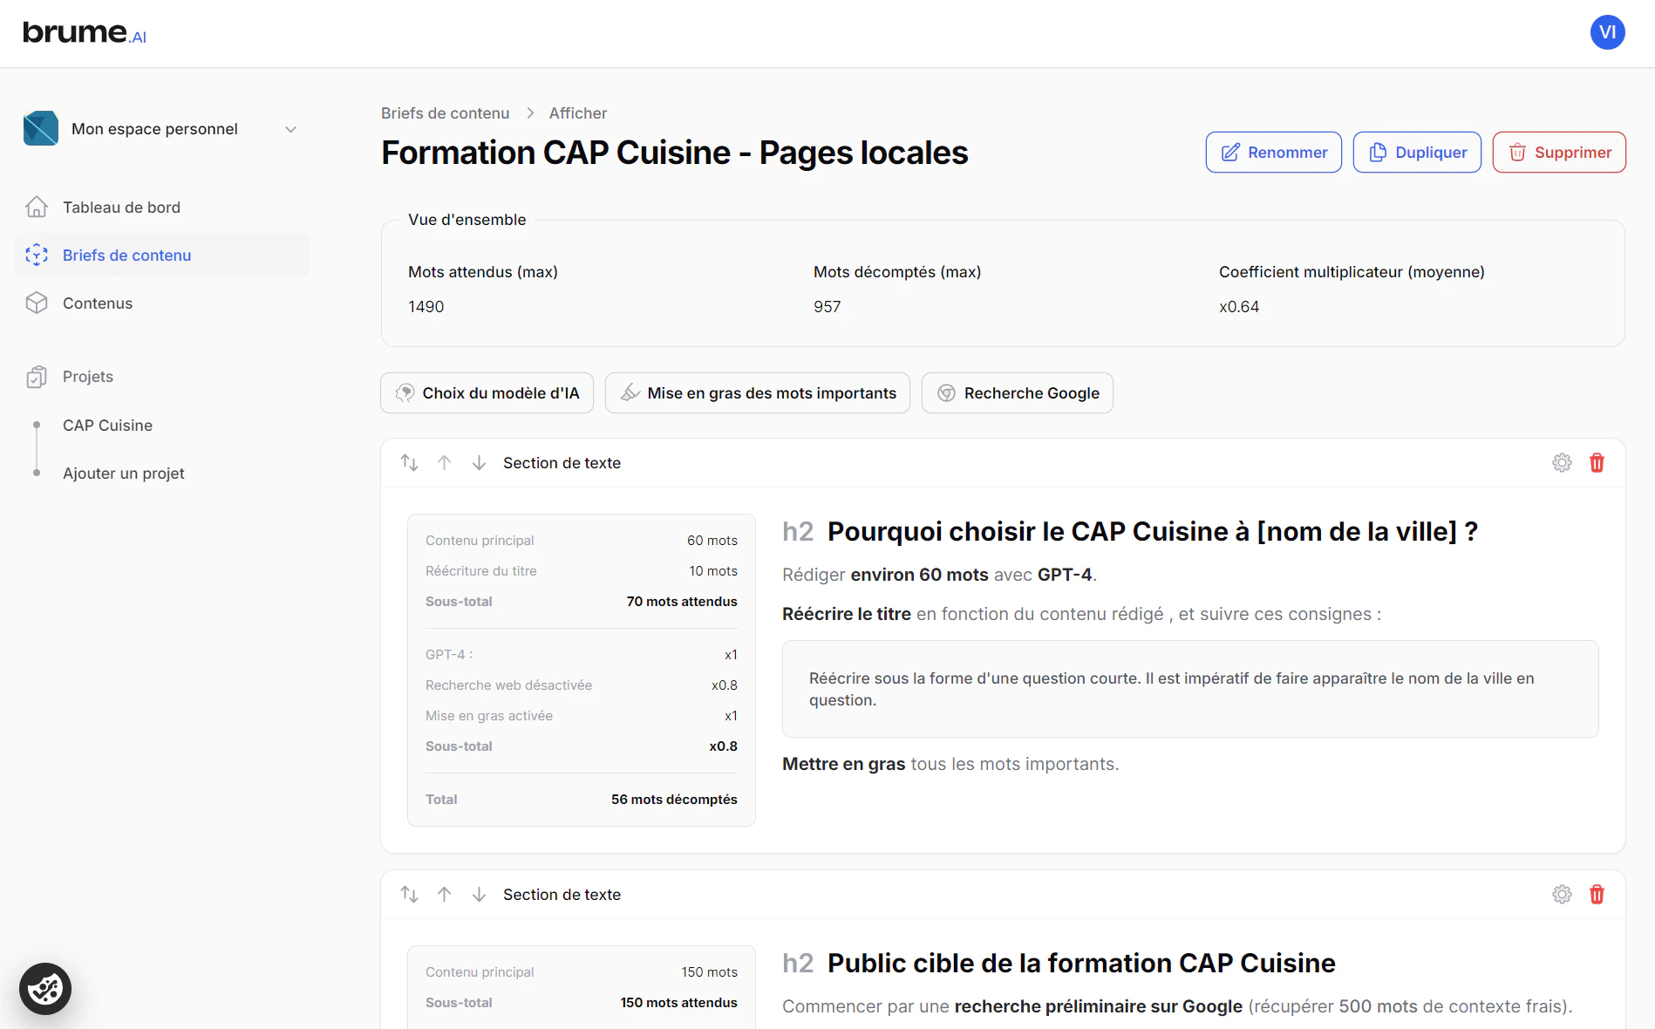Go to Tableau de bord
Screen dimensions: 1655x1029
[121, 208]
